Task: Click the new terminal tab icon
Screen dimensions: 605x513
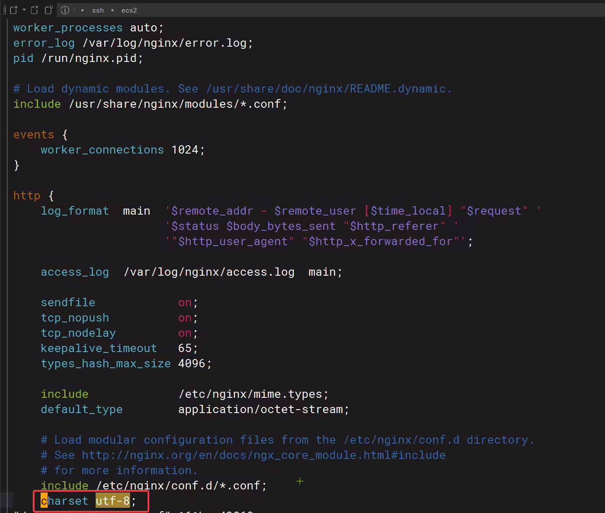Action: 14,10
